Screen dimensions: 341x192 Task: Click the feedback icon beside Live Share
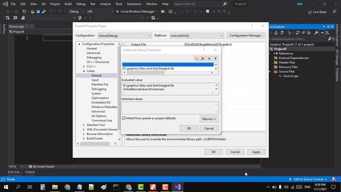pyautogui.click(x=334, y=12)
